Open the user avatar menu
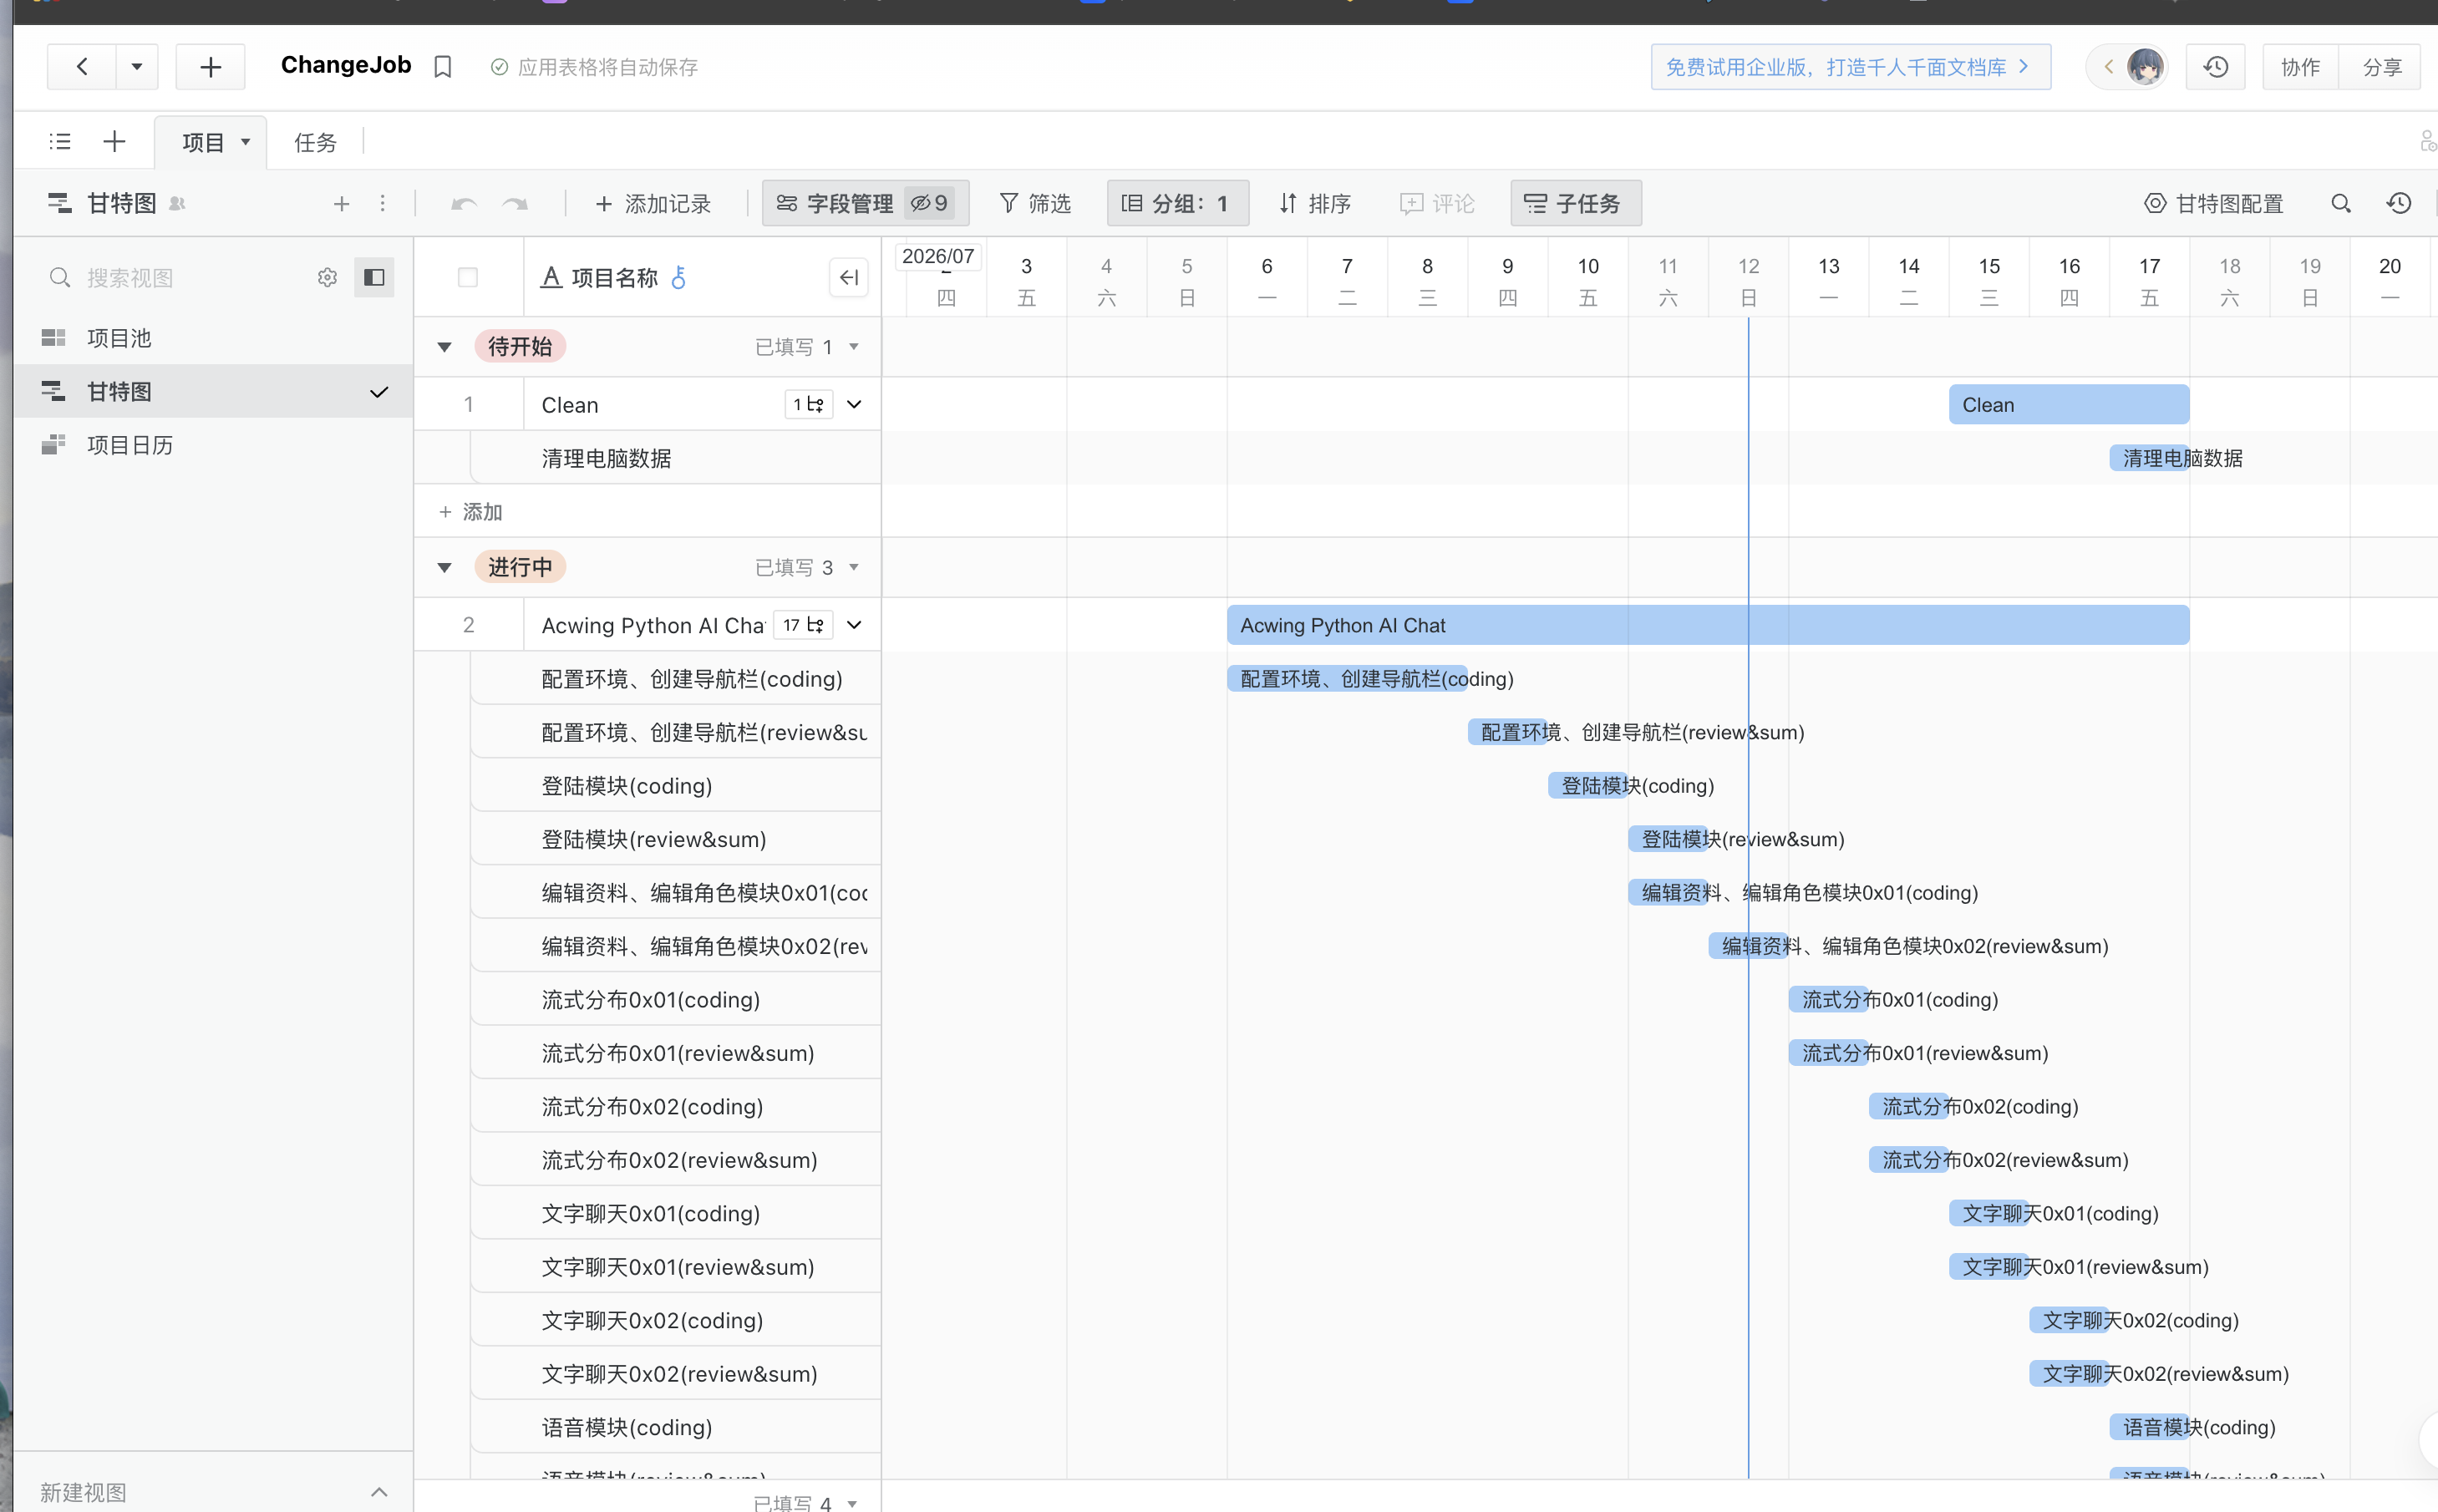 [x=2144, y=67]
